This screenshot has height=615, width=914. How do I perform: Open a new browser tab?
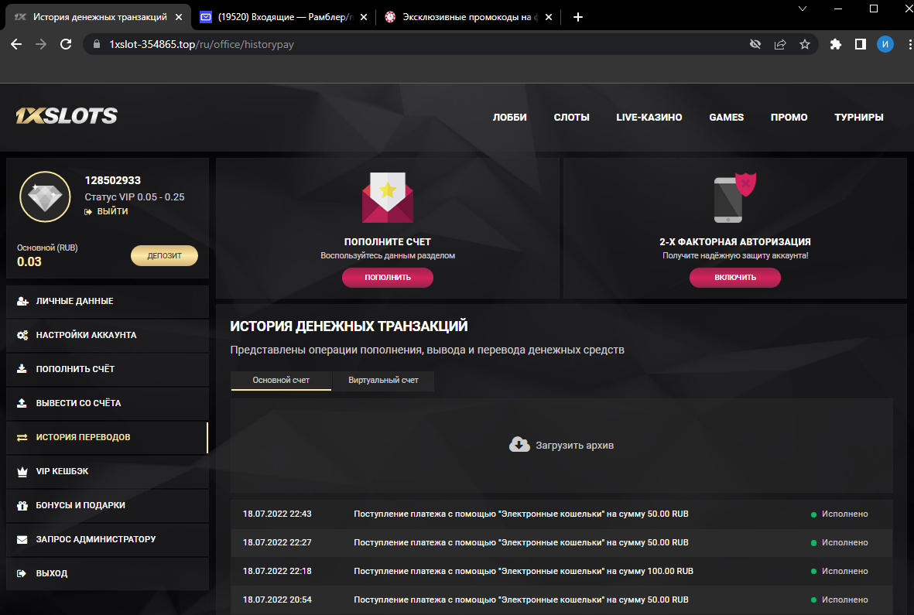577,17
